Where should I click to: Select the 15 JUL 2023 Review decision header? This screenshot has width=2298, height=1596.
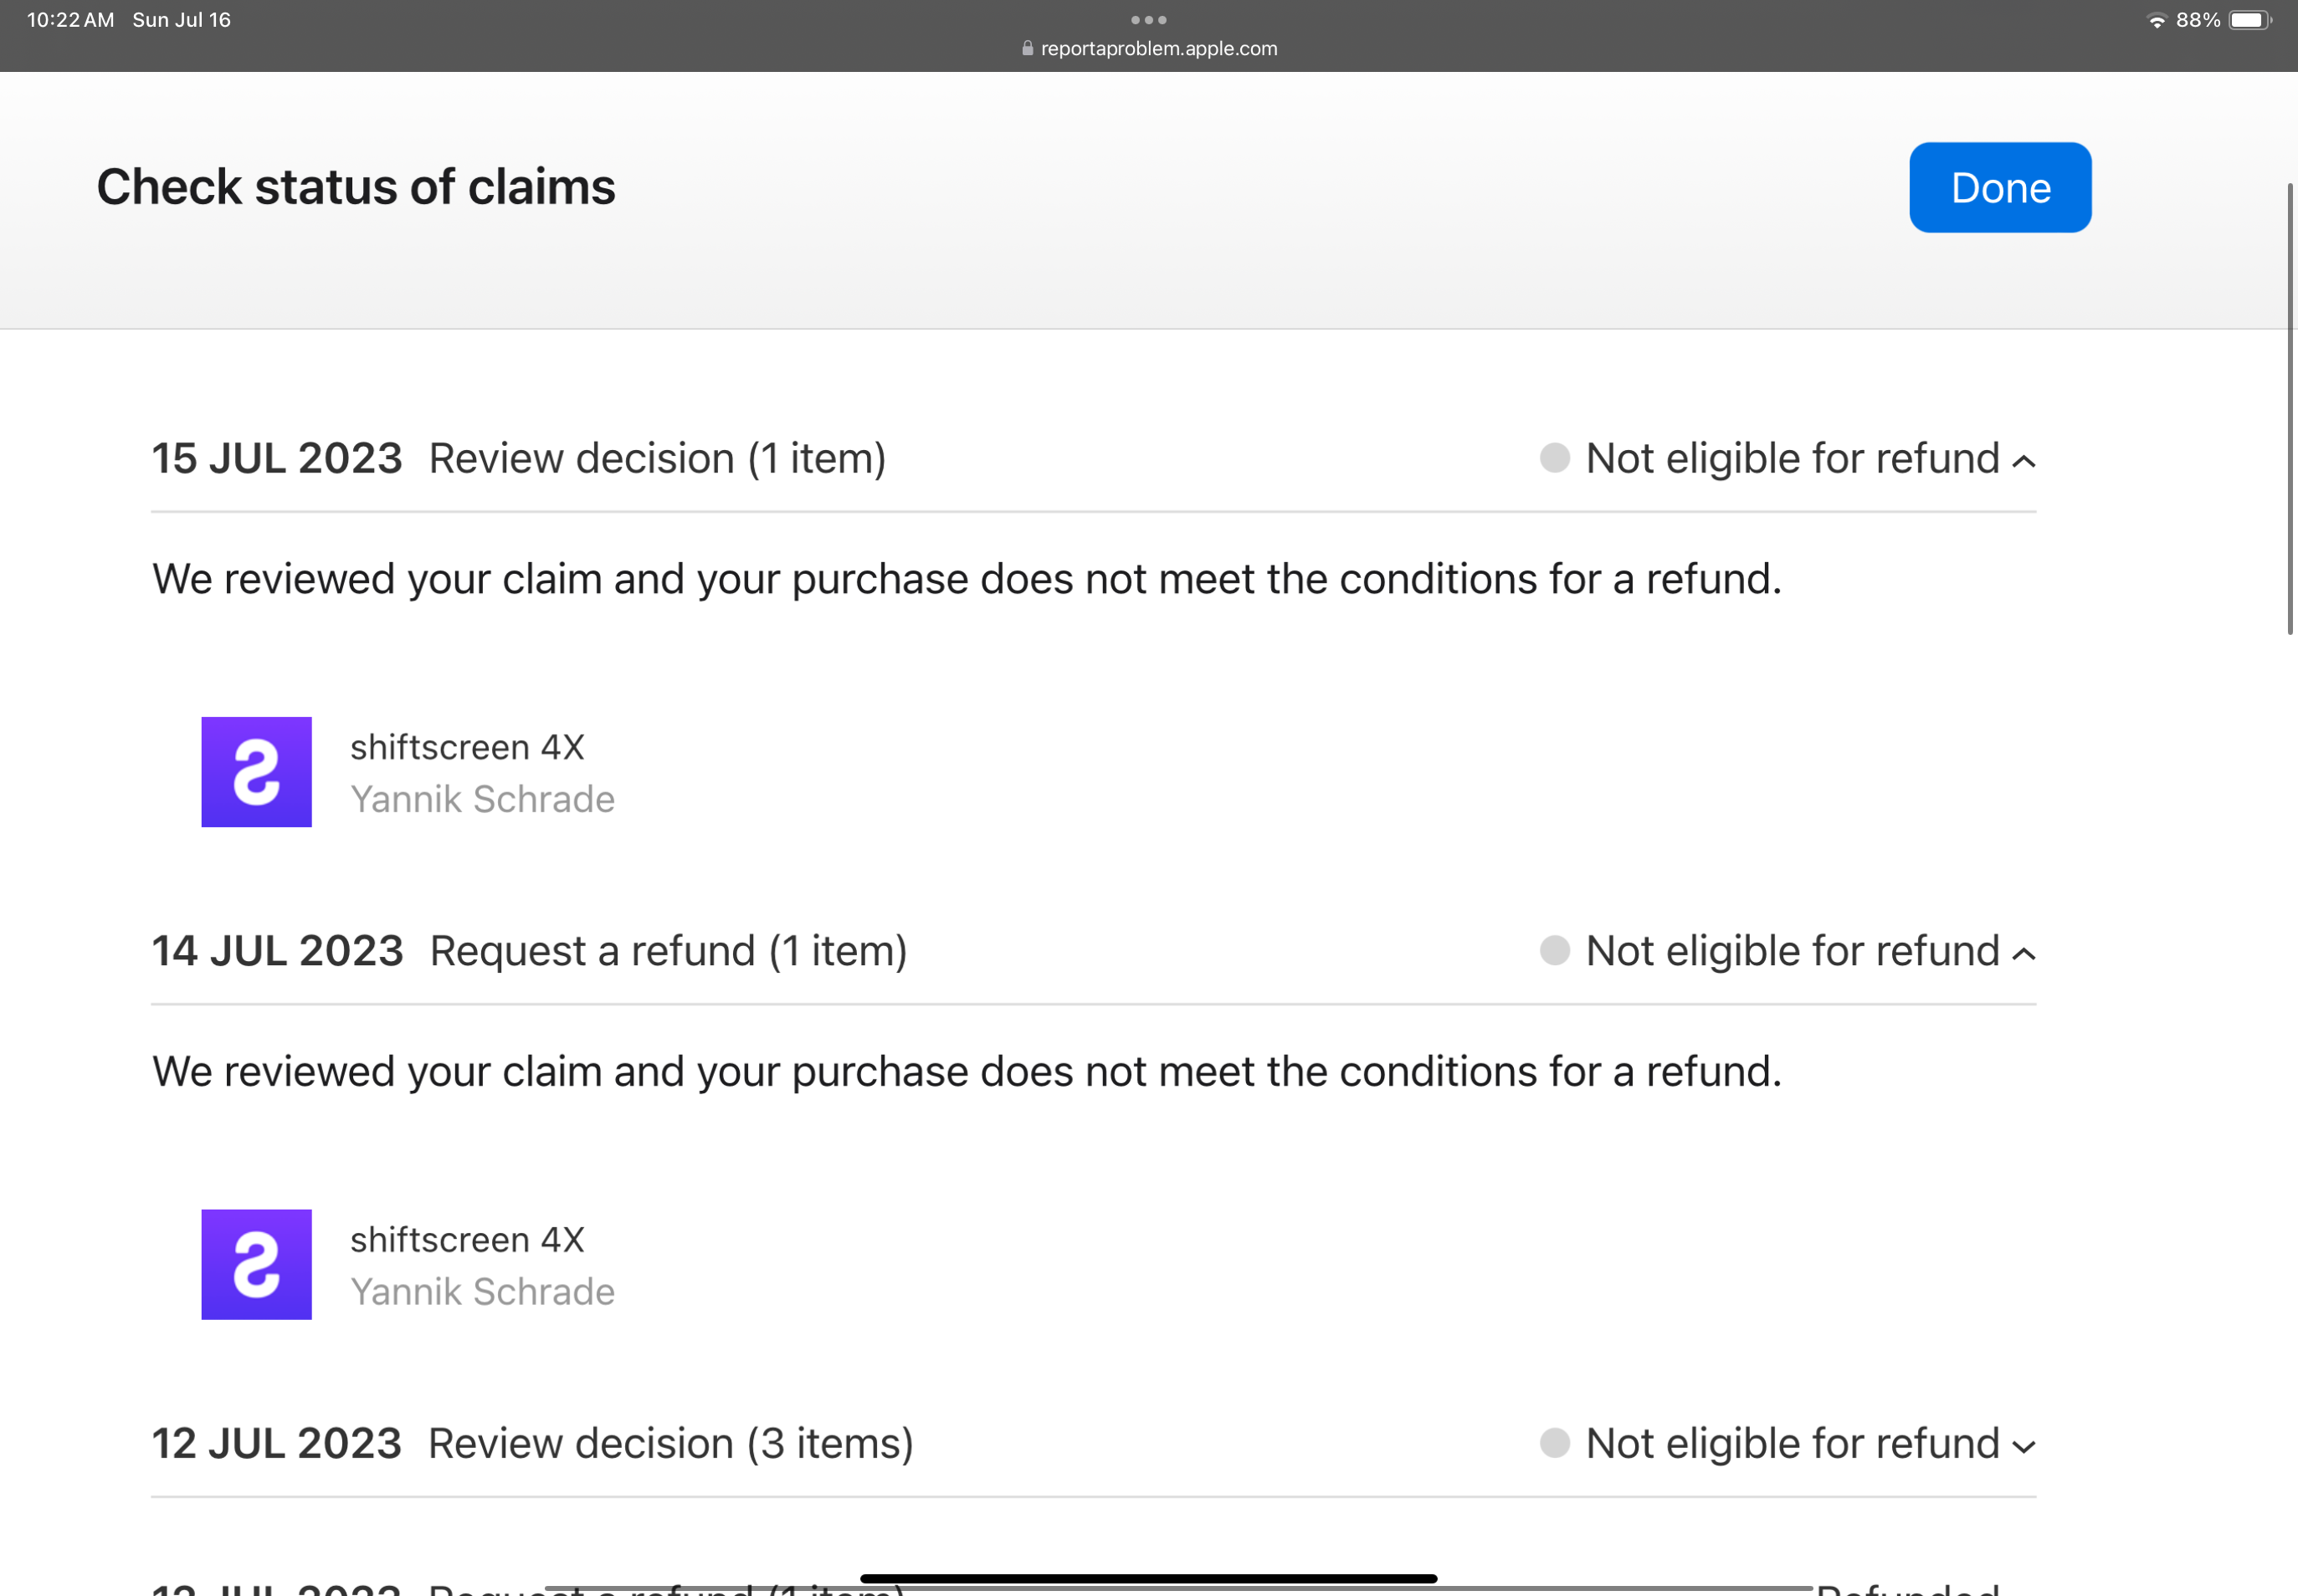(518, 459)
